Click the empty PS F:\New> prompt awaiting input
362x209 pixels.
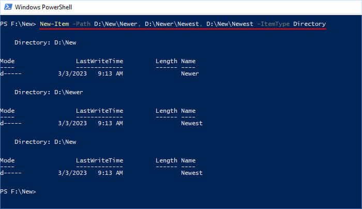(18, 191)
